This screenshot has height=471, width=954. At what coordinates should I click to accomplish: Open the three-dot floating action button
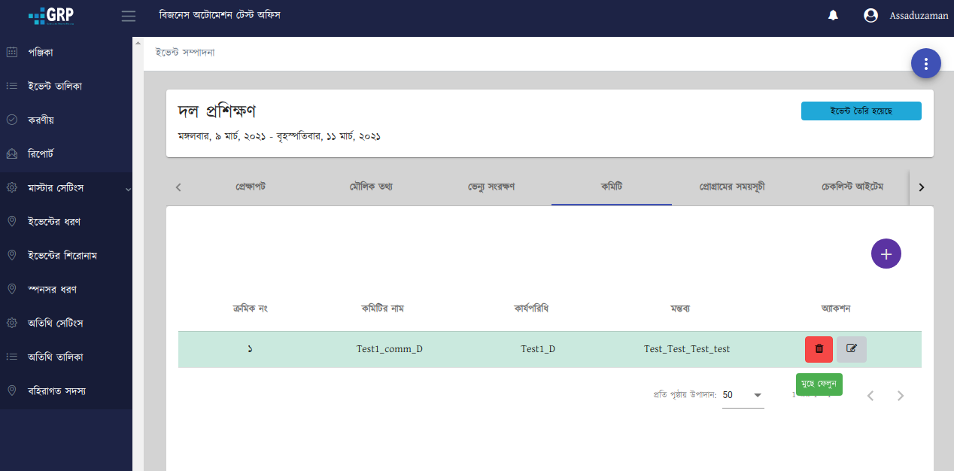coord(926,64)
